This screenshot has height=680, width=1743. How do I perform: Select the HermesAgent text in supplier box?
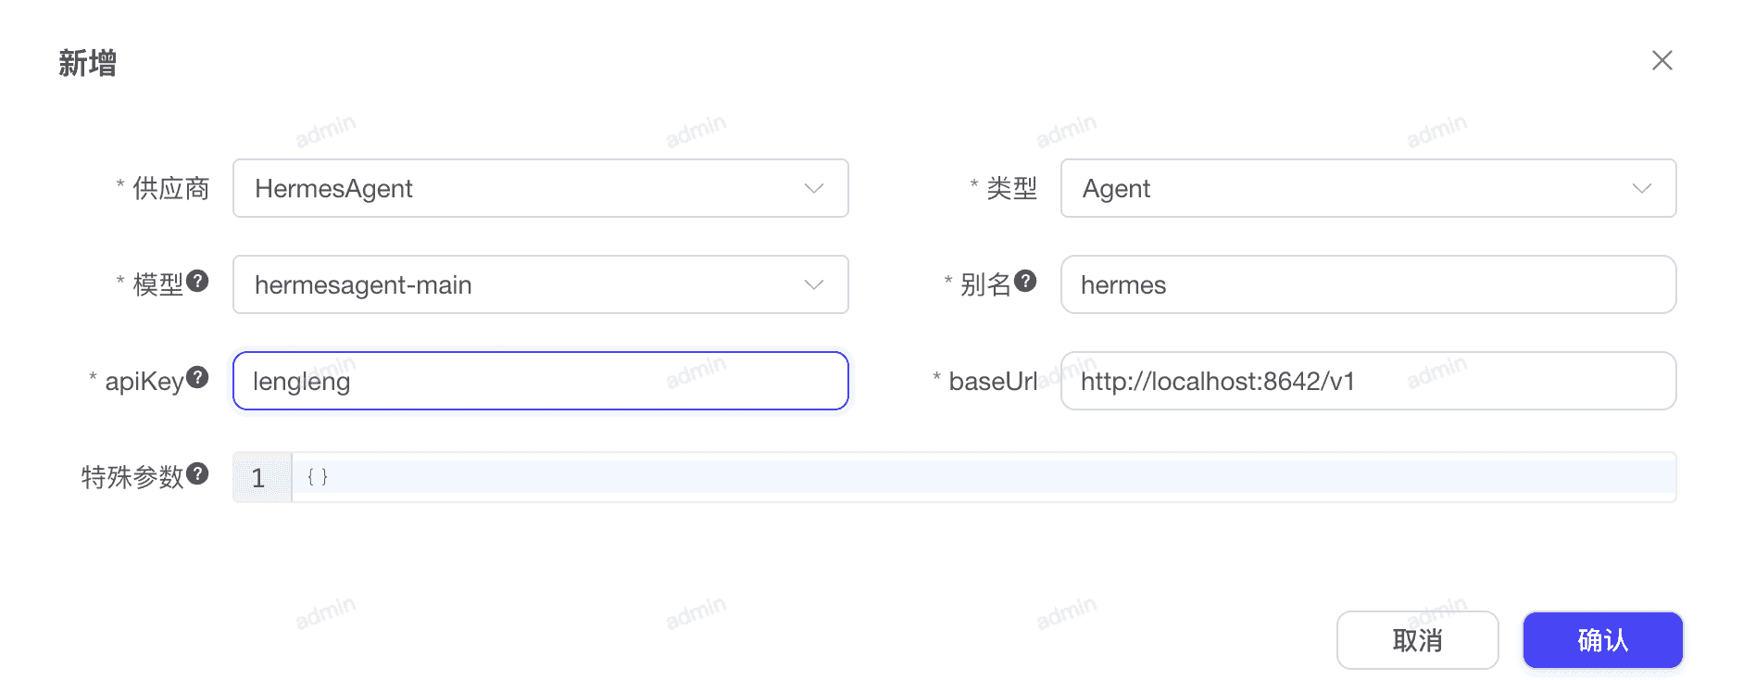point(333,188)
